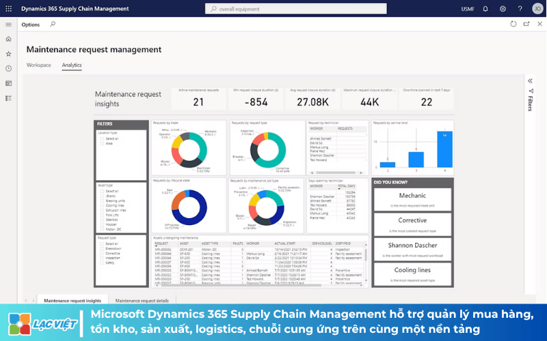Expand the hamburger navigation pane

click(8, 25)
